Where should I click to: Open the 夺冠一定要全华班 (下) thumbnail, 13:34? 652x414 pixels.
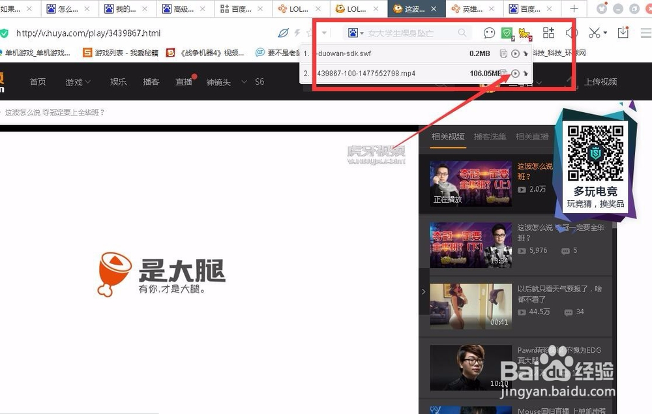471,245
